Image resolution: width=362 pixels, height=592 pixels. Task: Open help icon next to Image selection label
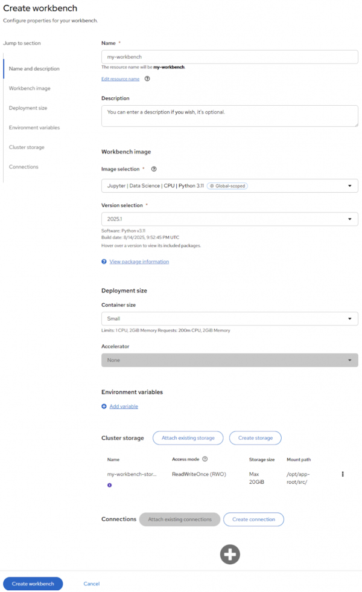[x=154, y=169]
